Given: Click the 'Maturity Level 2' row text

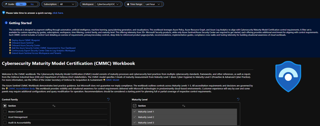Looking at the screenshot, I should tap(146, 117).
